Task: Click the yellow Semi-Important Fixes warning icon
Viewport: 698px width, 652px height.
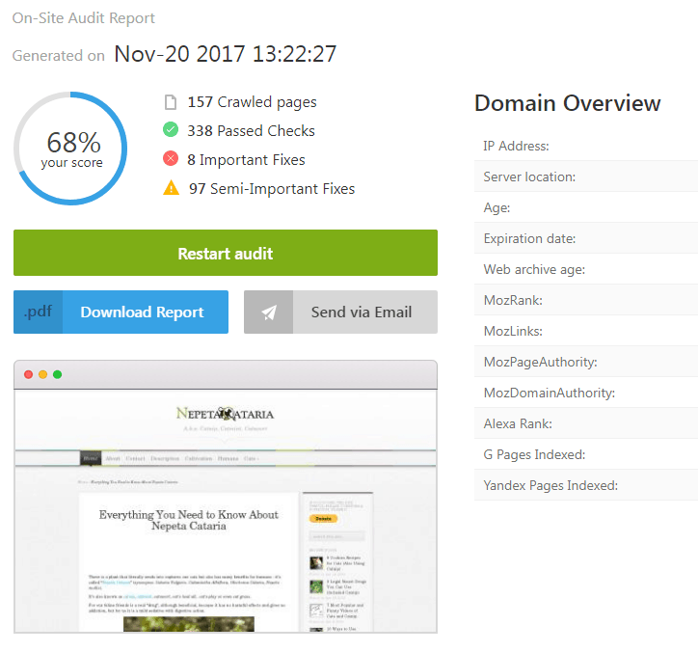Action: click(x=171, y=189)
